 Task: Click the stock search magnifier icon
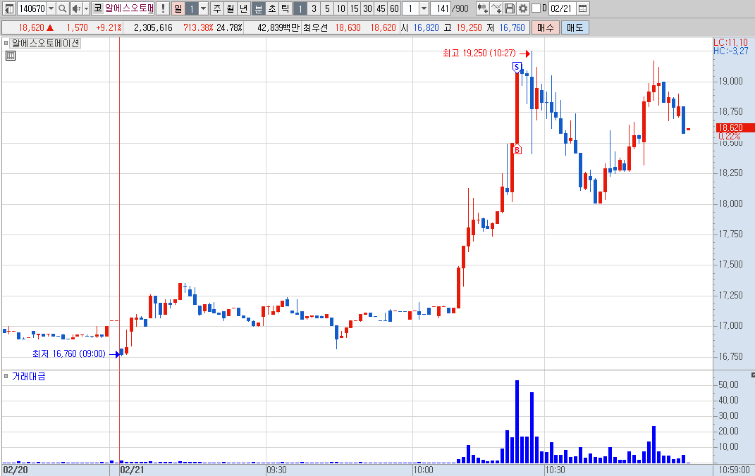[x=62, y=8]
